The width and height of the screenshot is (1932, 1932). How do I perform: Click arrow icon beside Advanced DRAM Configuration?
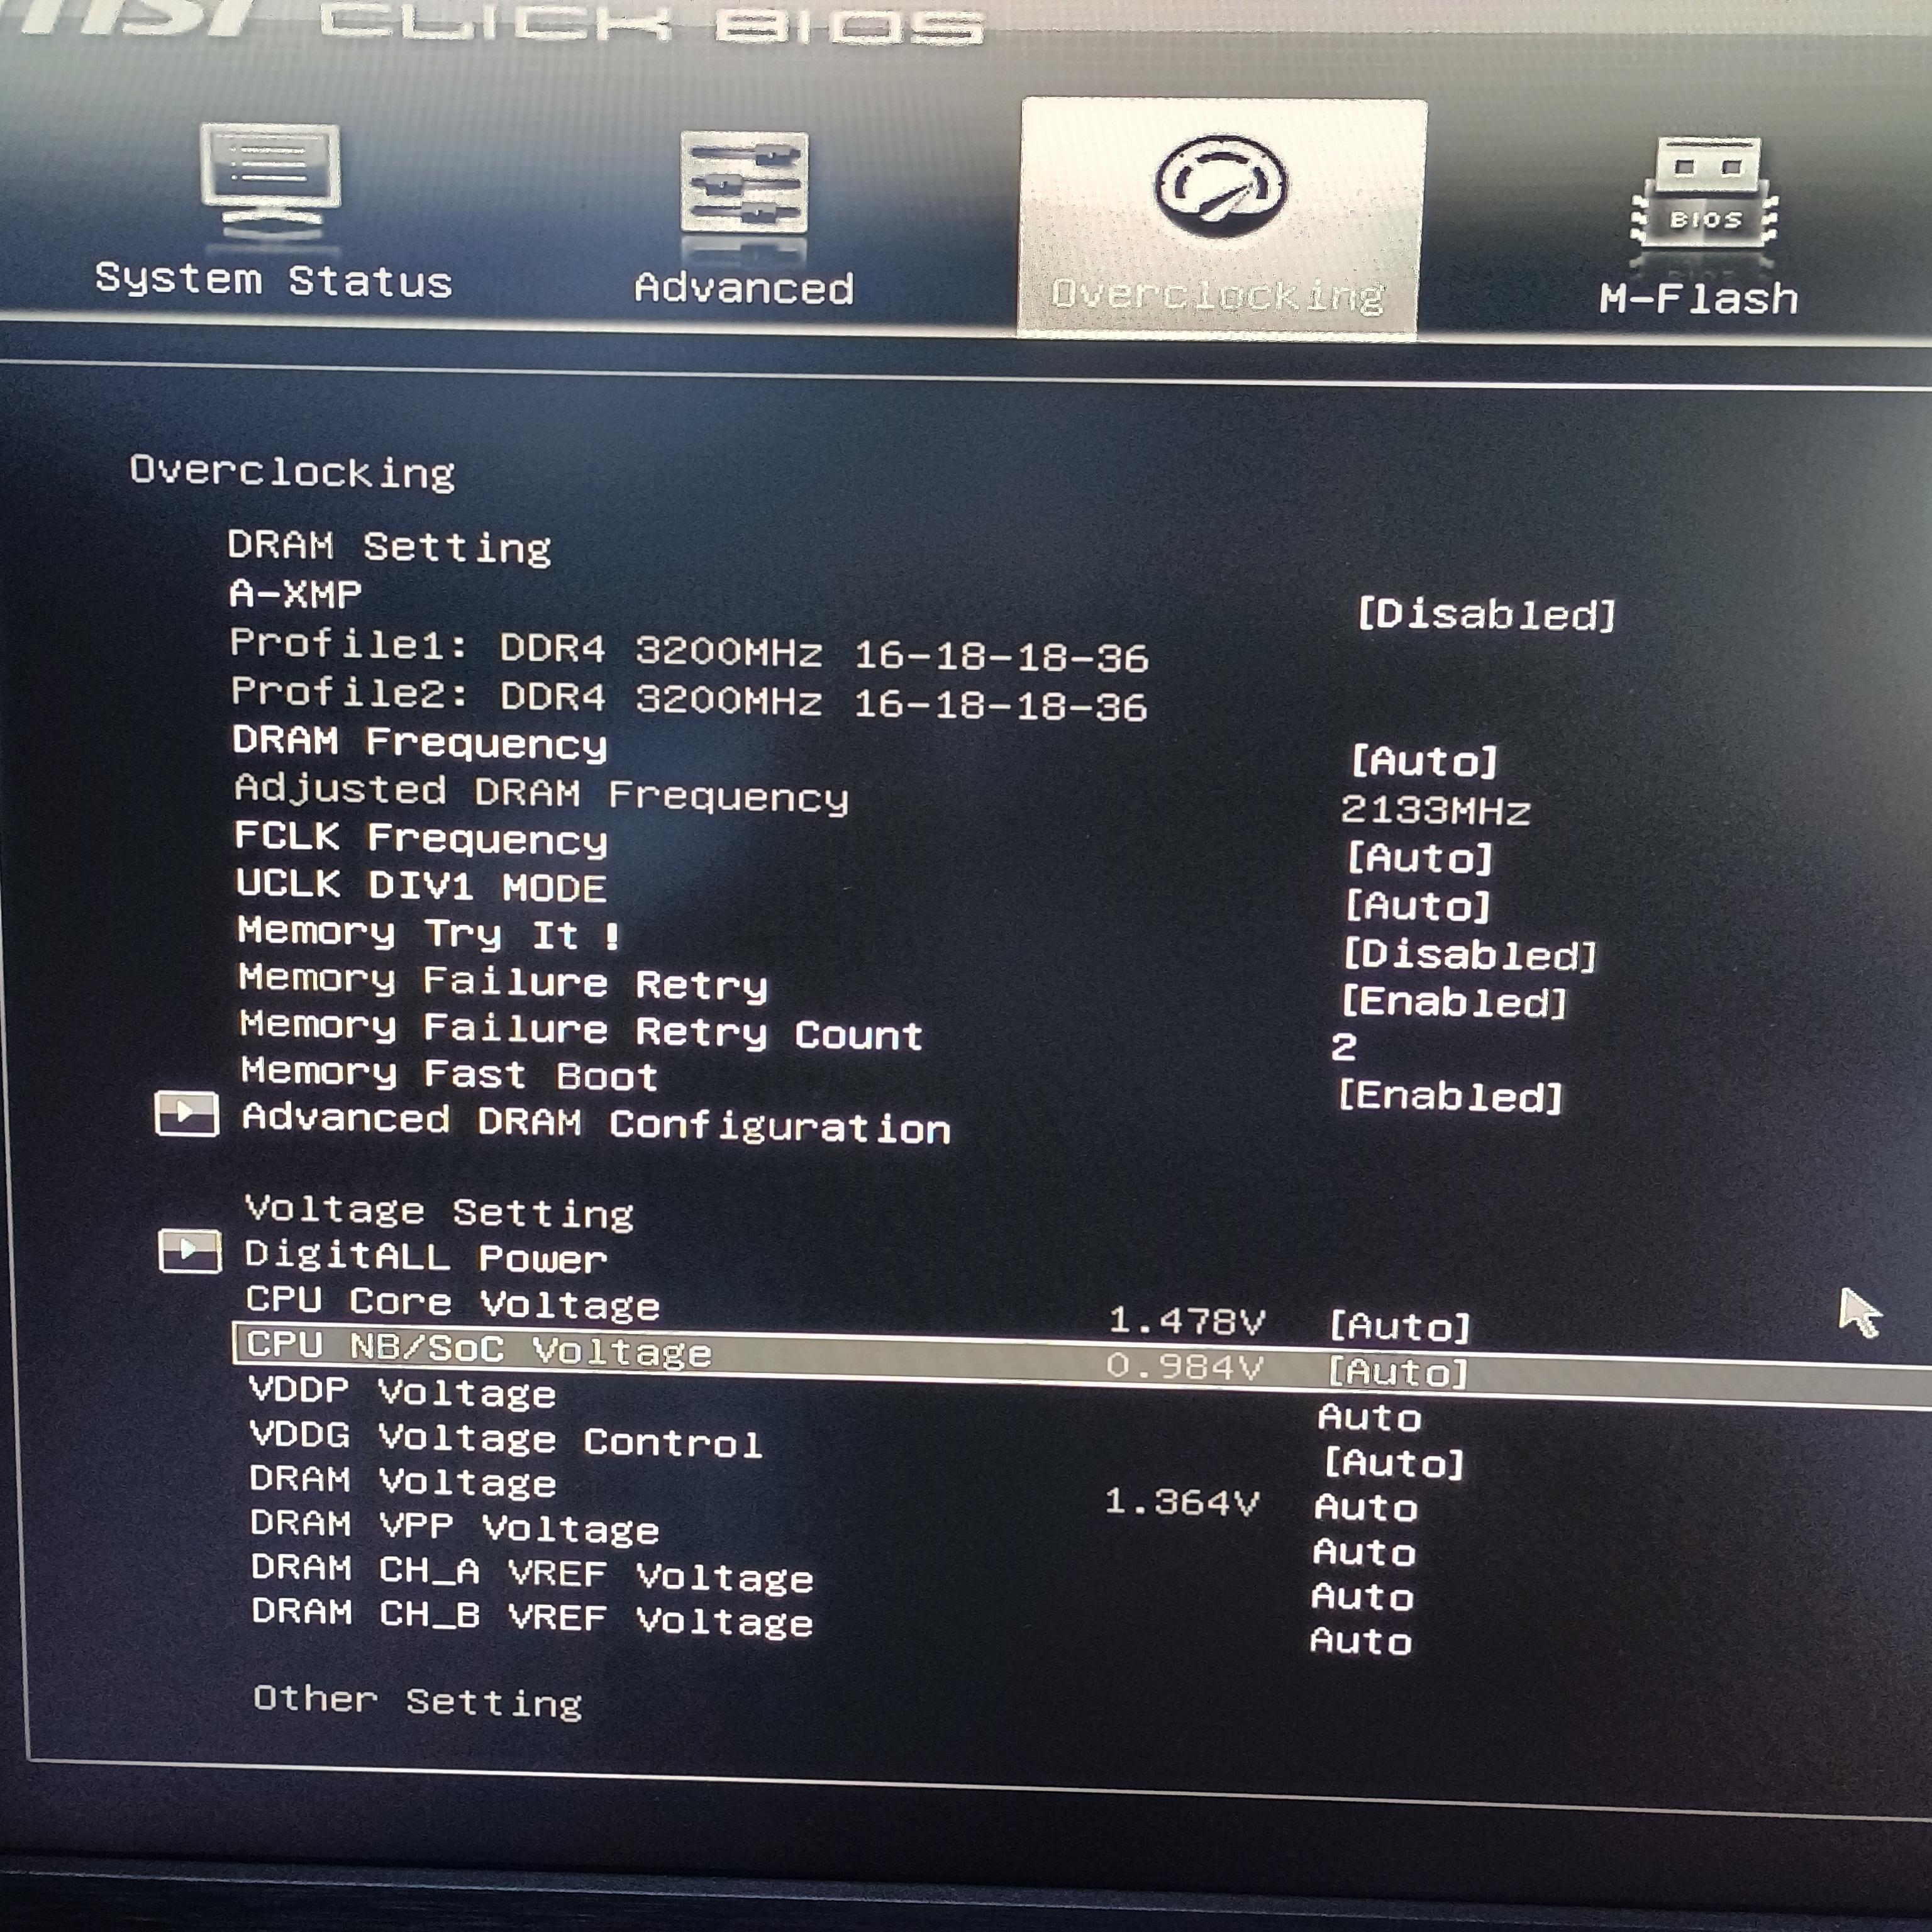click(187, 1114)
